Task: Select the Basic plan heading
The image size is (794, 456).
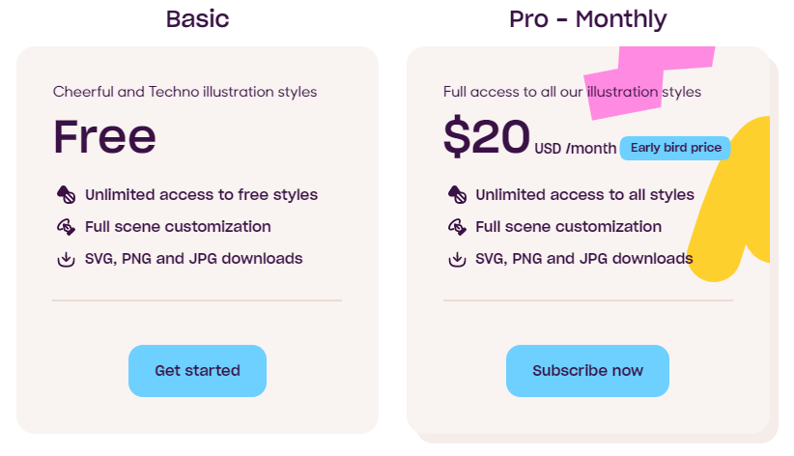Action: pyautogui.click(x=198, y=18)
